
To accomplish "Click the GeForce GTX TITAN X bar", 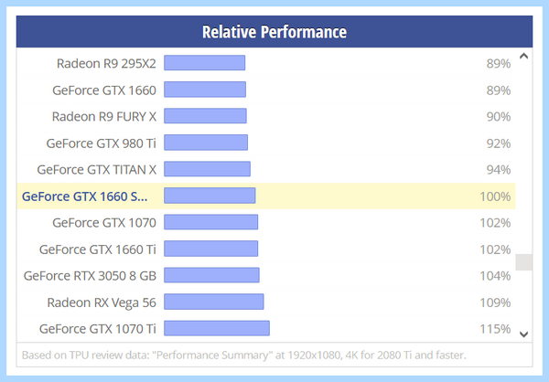I will coord(208,169).
